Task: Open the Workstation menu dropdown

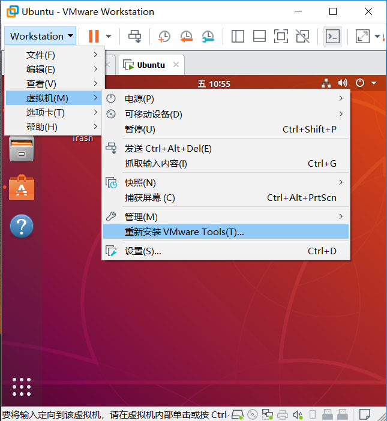Action: (40, 36)
